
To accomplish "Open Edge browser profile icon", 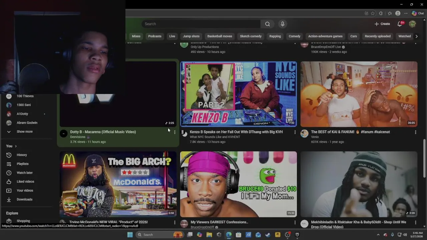I will [398, 13].
